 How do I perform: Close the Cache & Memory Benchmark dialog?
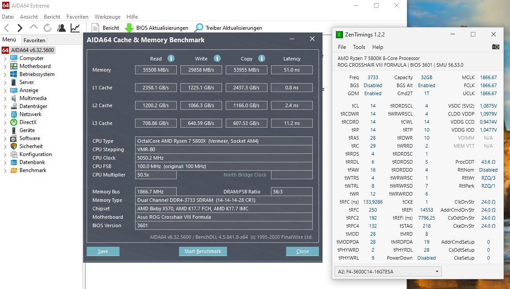(x=312, y=39)
